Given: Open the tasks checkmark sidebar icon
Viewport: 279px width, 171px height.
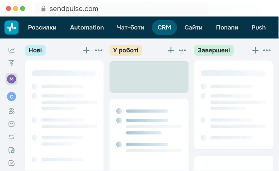Looking at the screenshot, I should point(11,163).
